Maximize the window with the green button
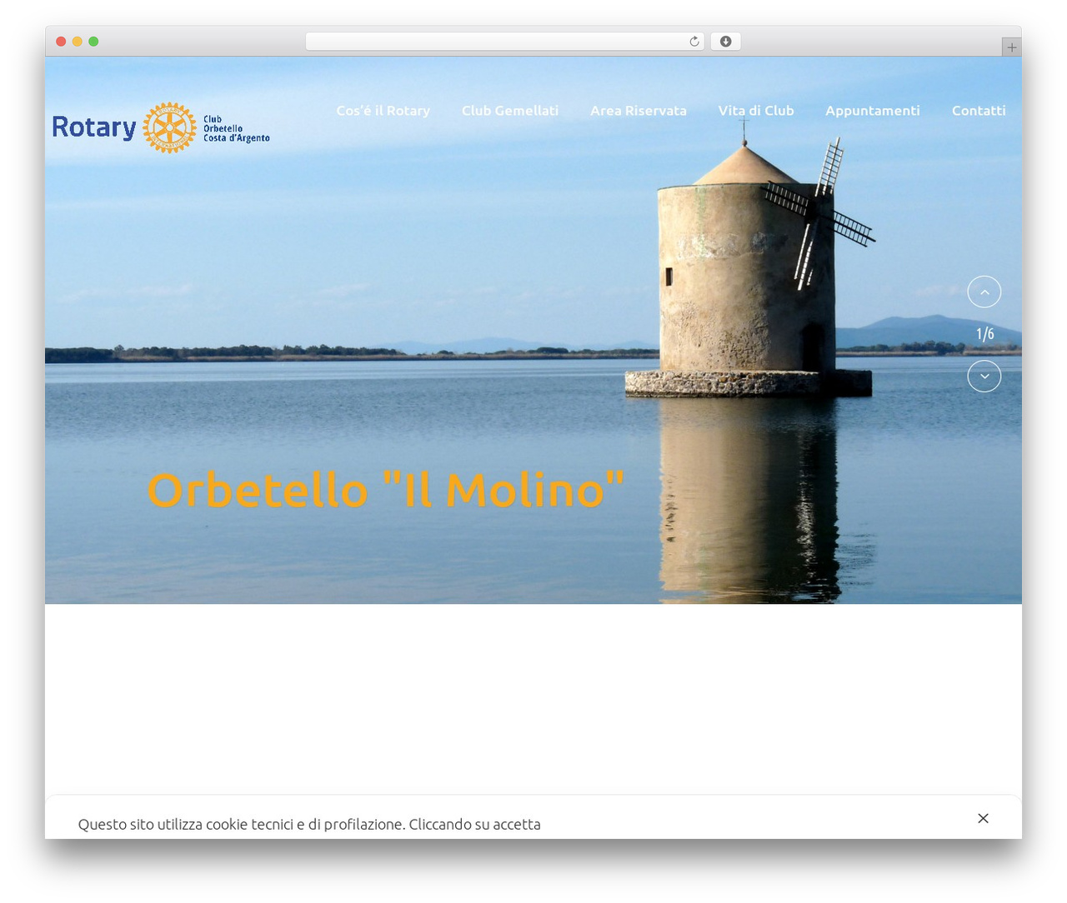1067x903 pixels. (93, 42)
